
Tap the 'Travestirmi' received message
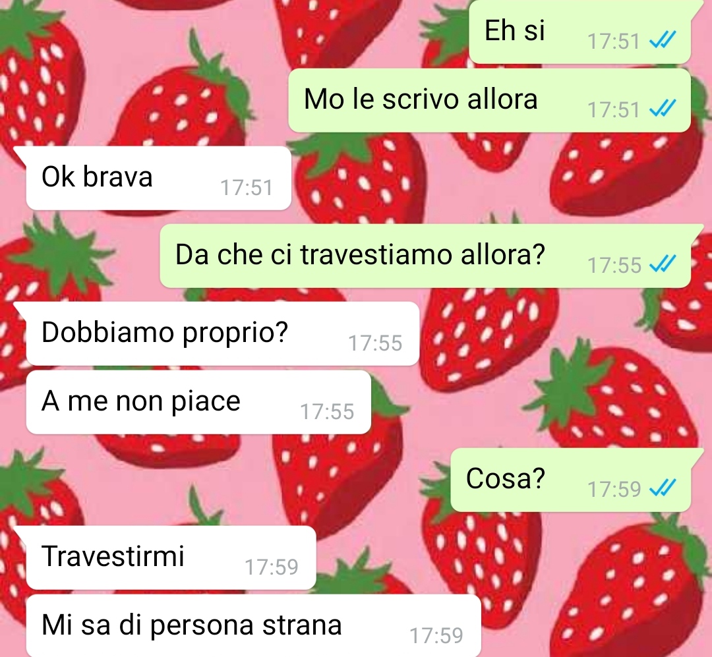[x=171, y=557]
